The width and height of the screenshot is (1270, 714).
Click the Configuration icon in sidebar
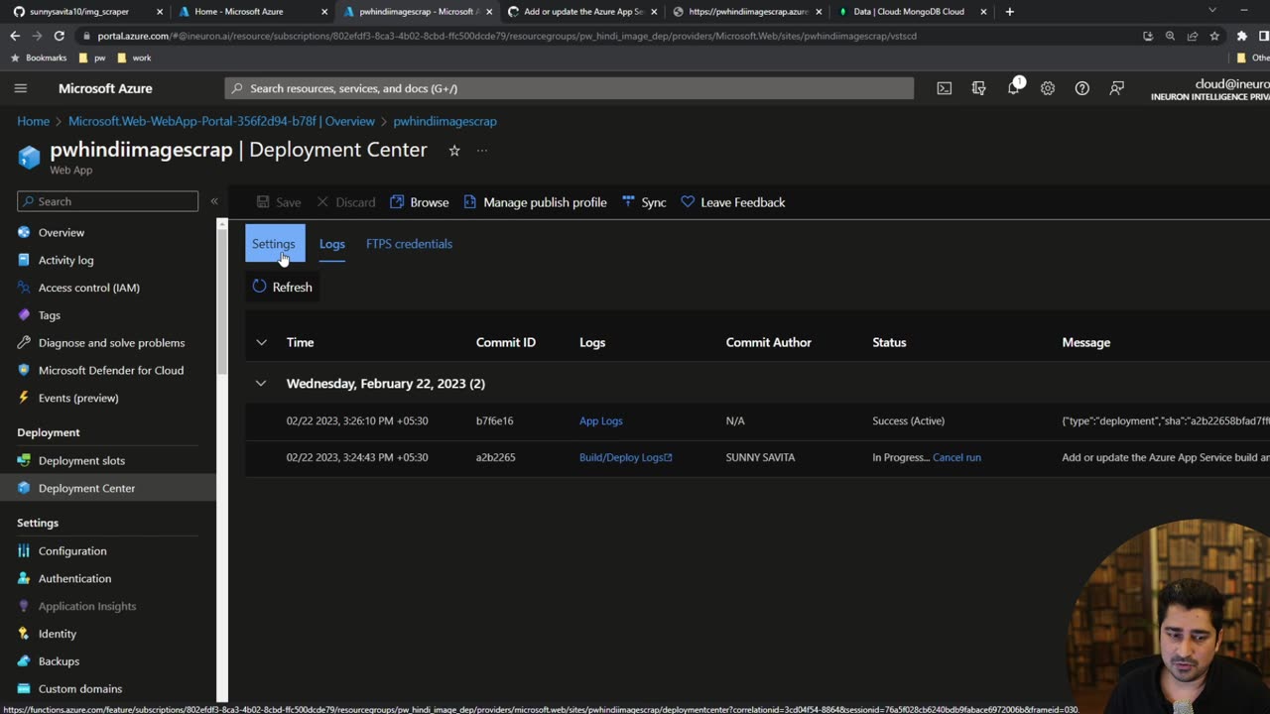24,551
